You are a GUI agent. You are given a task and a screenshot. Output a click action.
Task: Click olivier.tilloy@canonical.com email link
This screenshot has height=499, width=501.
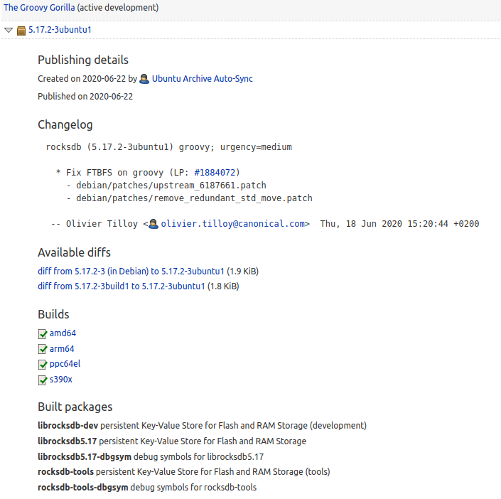pos(235,224)
